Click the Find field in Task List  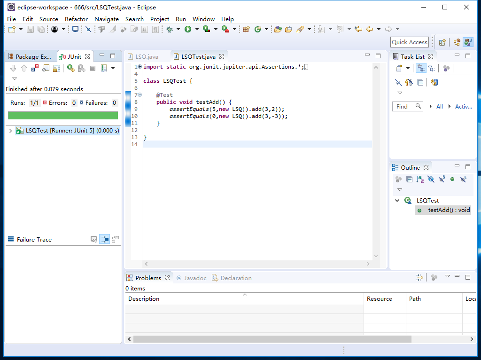407,107
